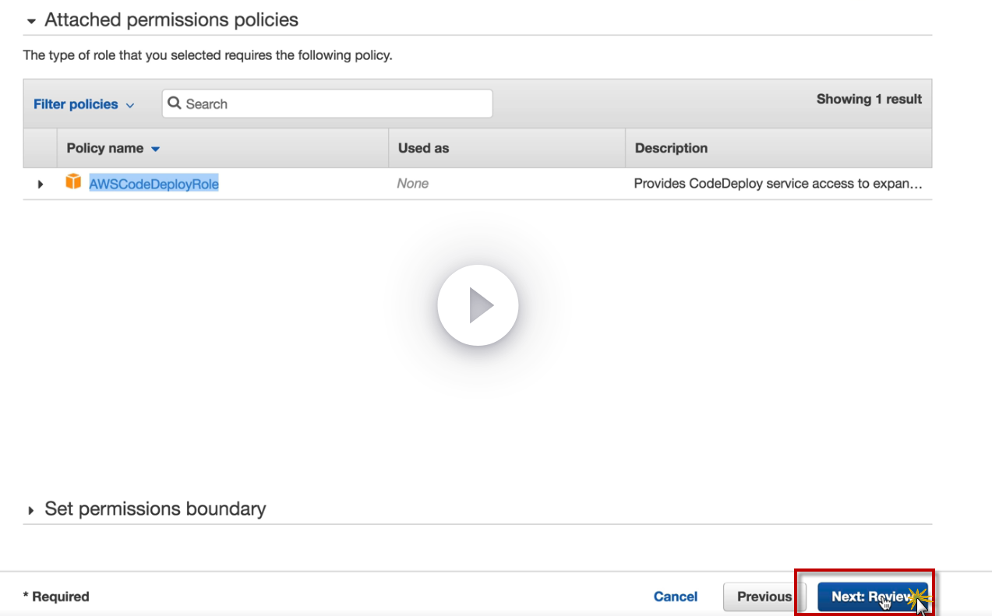Viewport: 992px width, 616px height.
Task: Expand the Set permissions boundary section
Action: 31,511
